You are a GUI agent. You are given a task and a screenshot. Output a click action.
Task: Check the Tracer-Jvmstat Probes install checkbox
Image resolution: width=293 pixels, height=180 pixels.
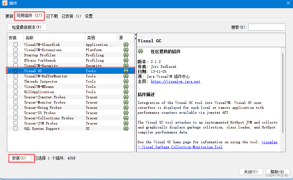pyautogui.click(x=15, y=97)
